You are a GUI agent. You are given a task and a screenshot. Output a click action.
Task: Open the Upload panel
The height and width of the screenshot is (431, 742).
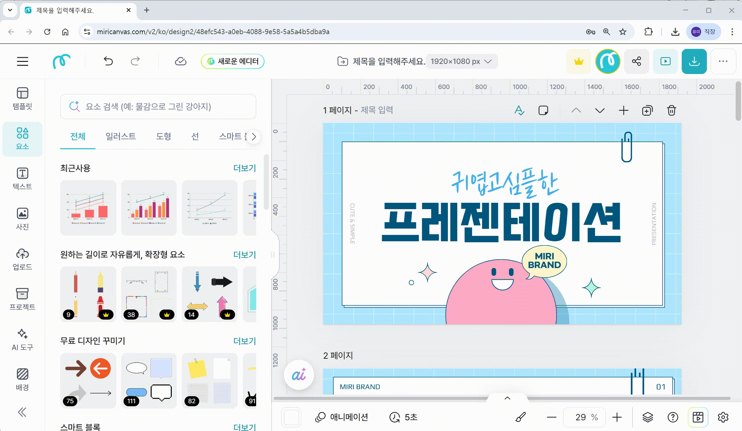22,259
